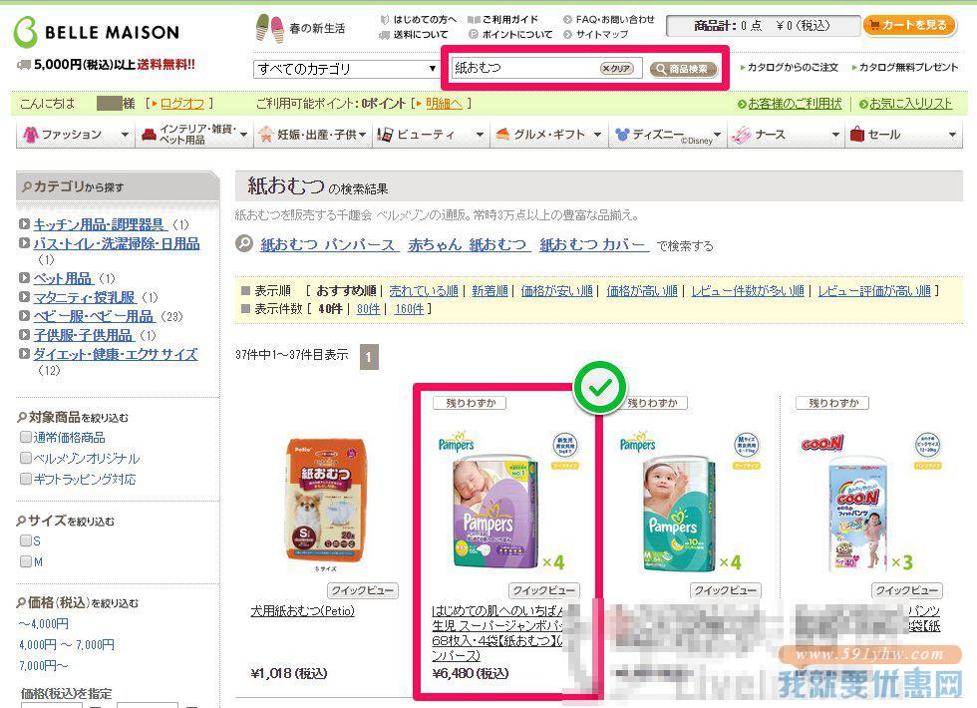This screenshot has width=977, height=708.
Task: Click the purple Pampers newborn product image
Action: click(494, 510)
